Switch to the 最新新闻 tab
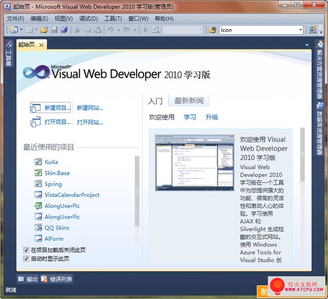 tap(189, 101)
